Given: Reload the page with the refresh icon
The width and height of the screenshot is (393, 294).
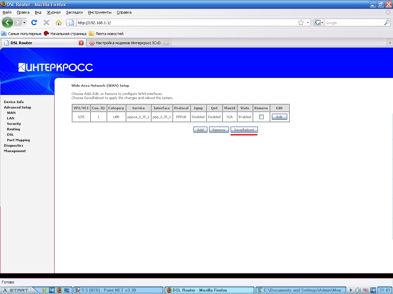Looking at the screenshot, I should point(34,22).
